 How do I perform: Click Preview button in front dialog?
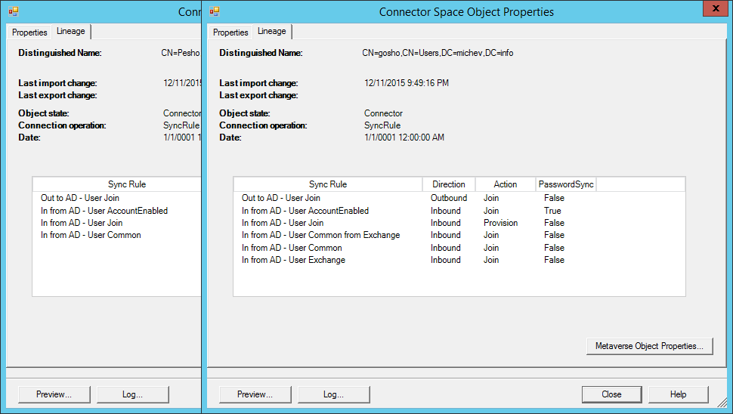pyautogui.click(x=255, y=394)
